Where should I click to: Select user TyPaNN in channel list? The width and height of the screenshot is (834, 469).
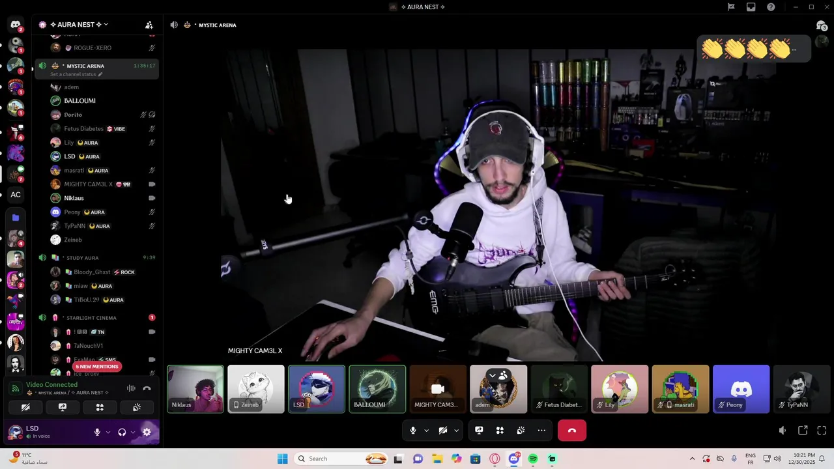(x=103, y=226)
